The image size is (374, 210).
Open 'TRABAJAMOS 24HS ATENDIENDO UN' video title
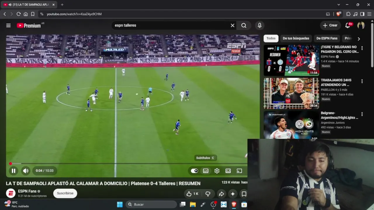[336, 83]
